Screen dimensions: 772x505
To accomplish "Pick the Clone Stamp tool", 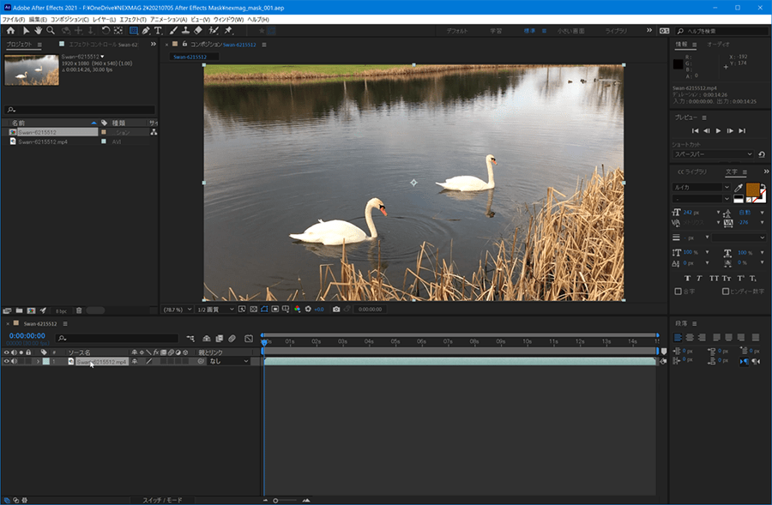I will [185, 31].
